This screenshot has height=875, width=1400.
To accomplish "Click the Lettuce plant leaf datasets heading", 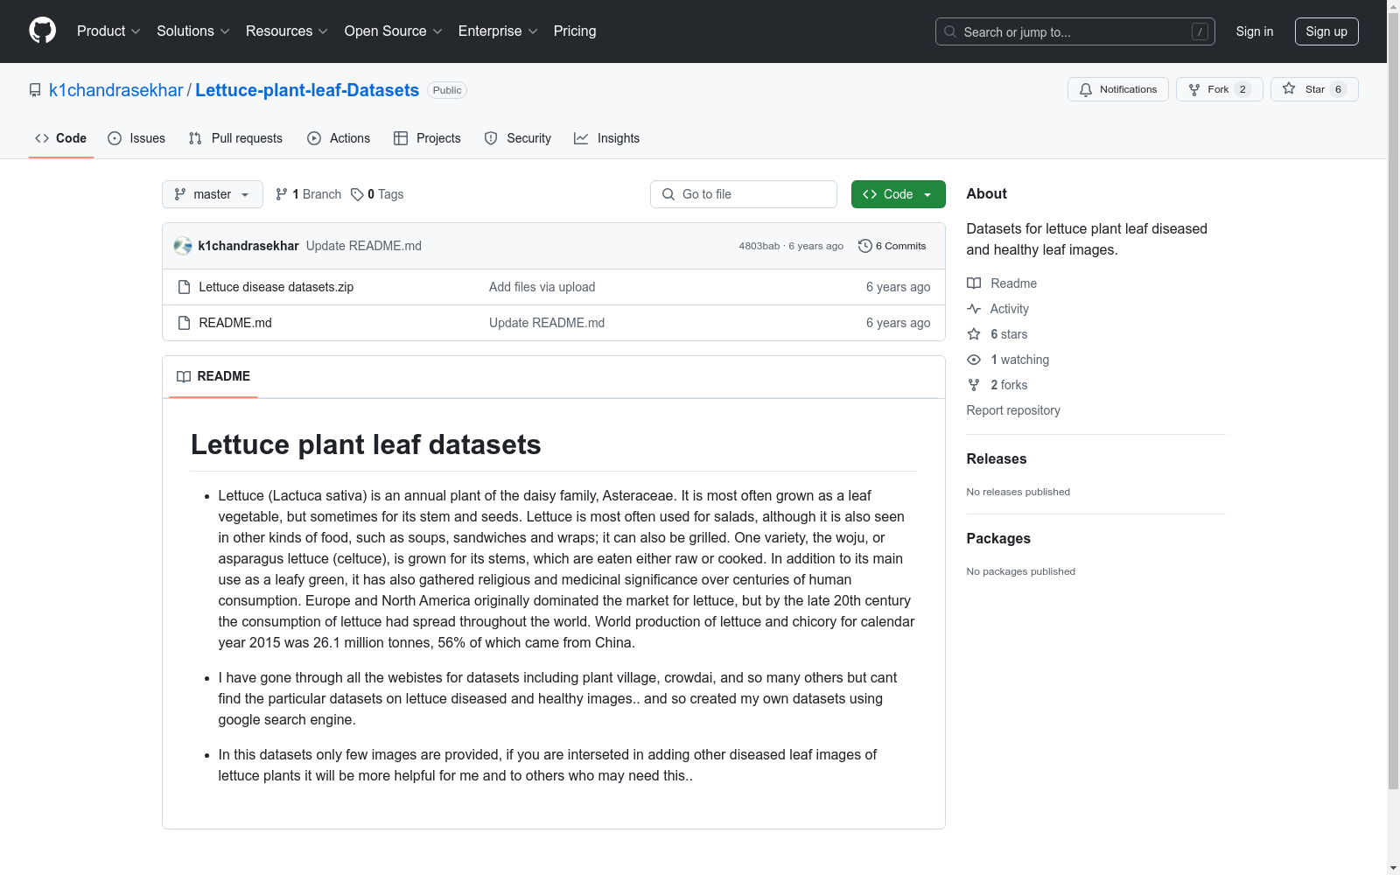I will [x=366, y=444].
